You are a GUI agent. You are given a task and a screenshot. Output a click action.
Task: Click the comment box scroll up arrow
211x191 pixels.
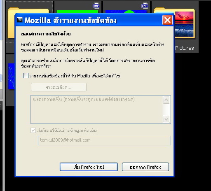[166, 100]
